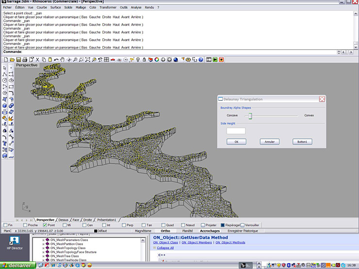The height and width of the screenshot is (269, 359).
Task: Switch to the Dessus viewport tab
Action: [64, 220]
